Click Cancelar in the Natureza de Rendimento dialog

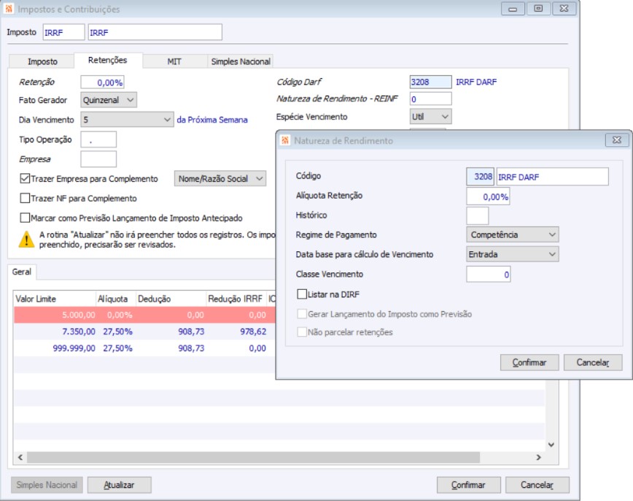593,362
